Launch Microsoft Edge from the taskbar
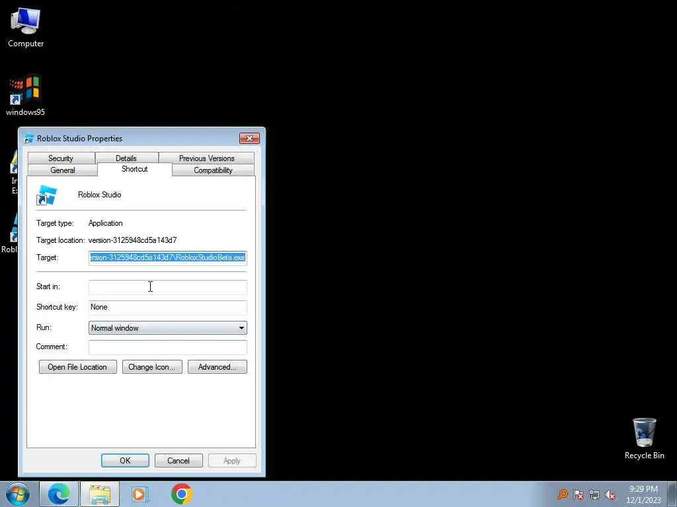The width and height of the screenshot is (677, 507). pos(59,494)
